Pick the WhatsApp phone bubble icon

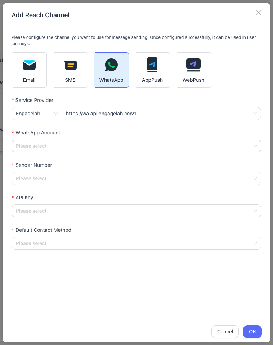[x=111, y=65]
